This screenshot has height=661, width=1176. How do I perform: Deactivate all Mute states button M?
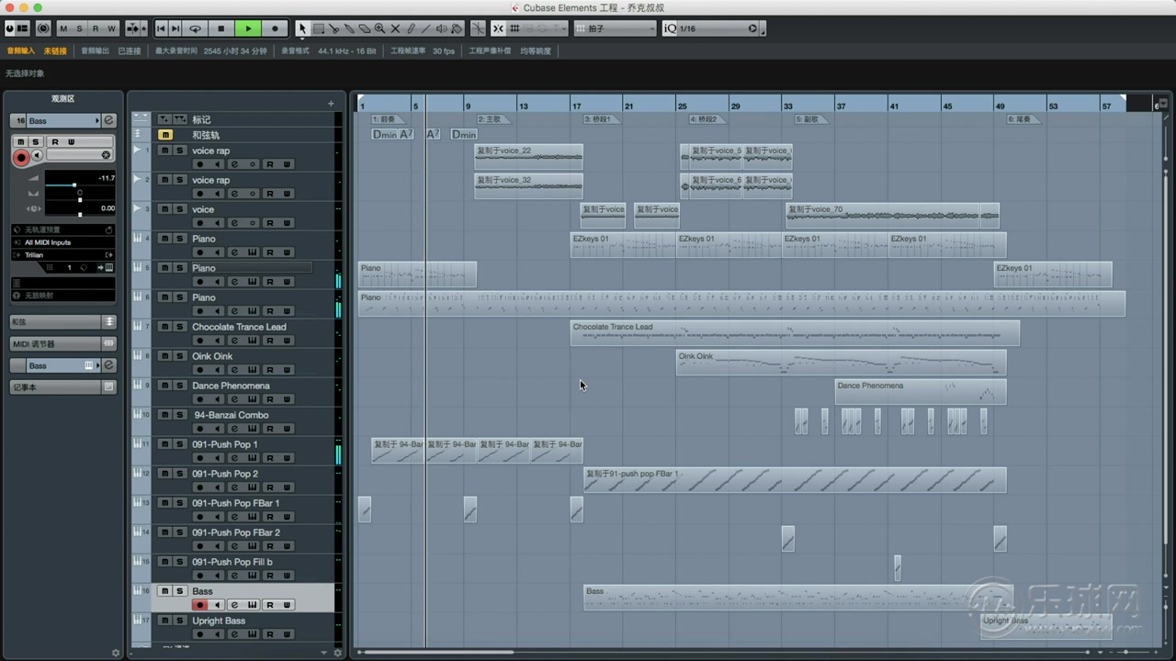pyautogui.click(x=64, y=28)
